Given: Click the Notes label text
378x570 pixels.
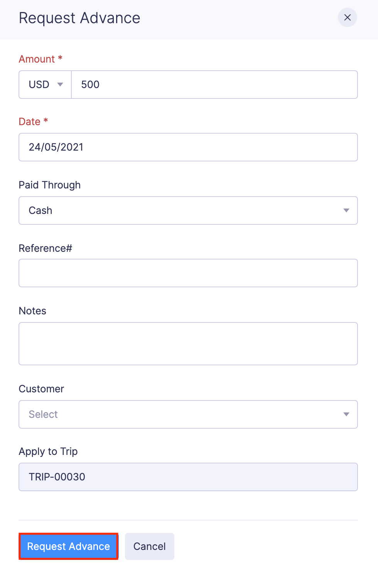Looking at the screenshot, I should click(32, 311).
